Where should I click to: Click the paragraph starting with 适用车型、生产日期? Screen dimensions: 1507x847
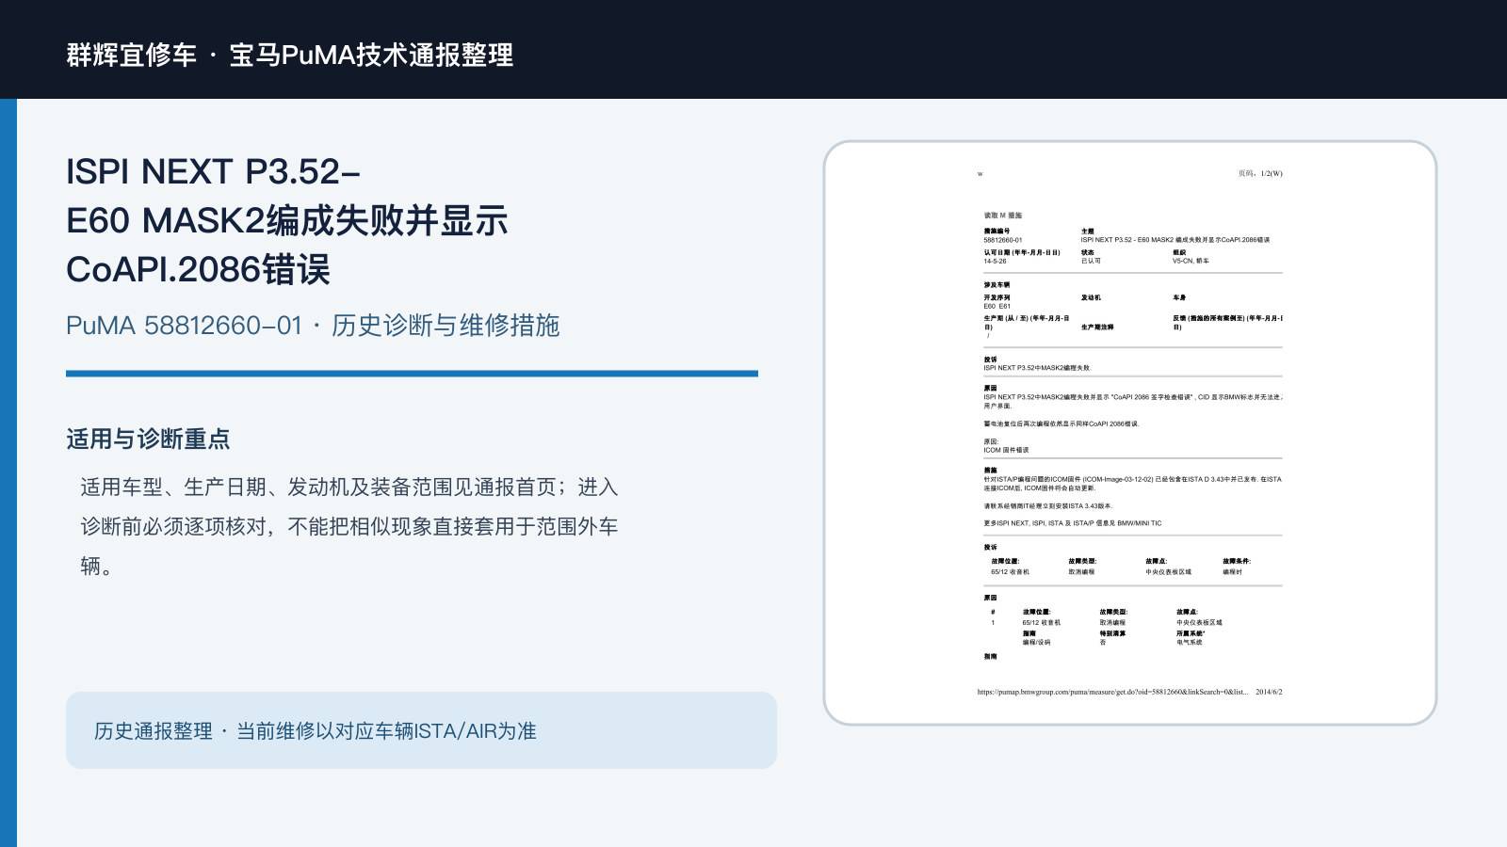pos(349,526)
